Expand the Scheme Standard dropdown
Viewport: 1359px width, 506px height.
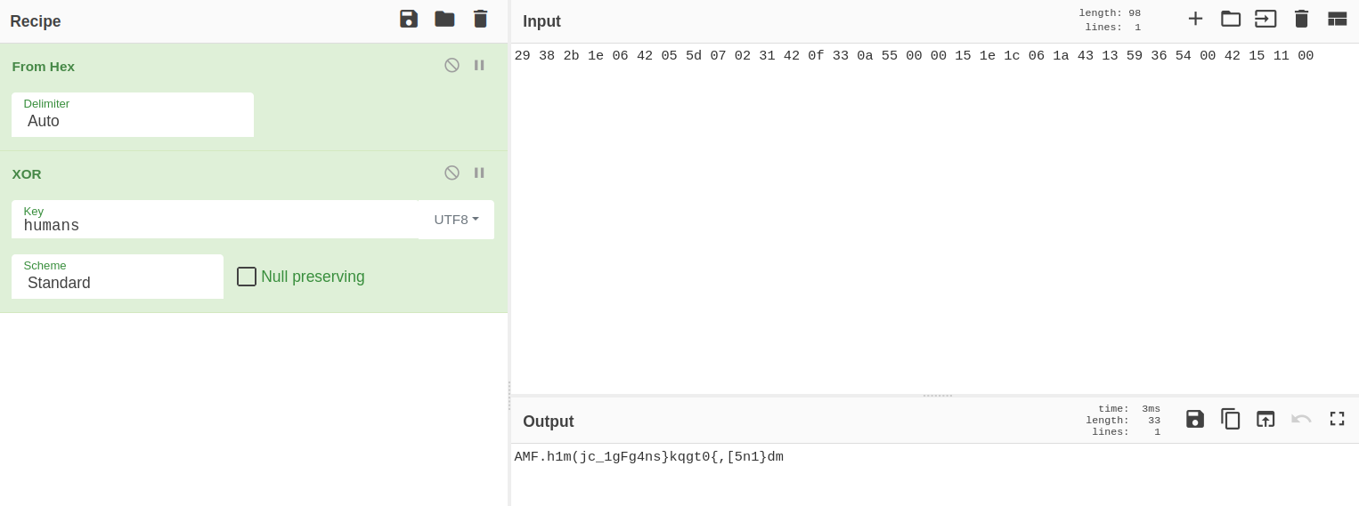(118, 277)
